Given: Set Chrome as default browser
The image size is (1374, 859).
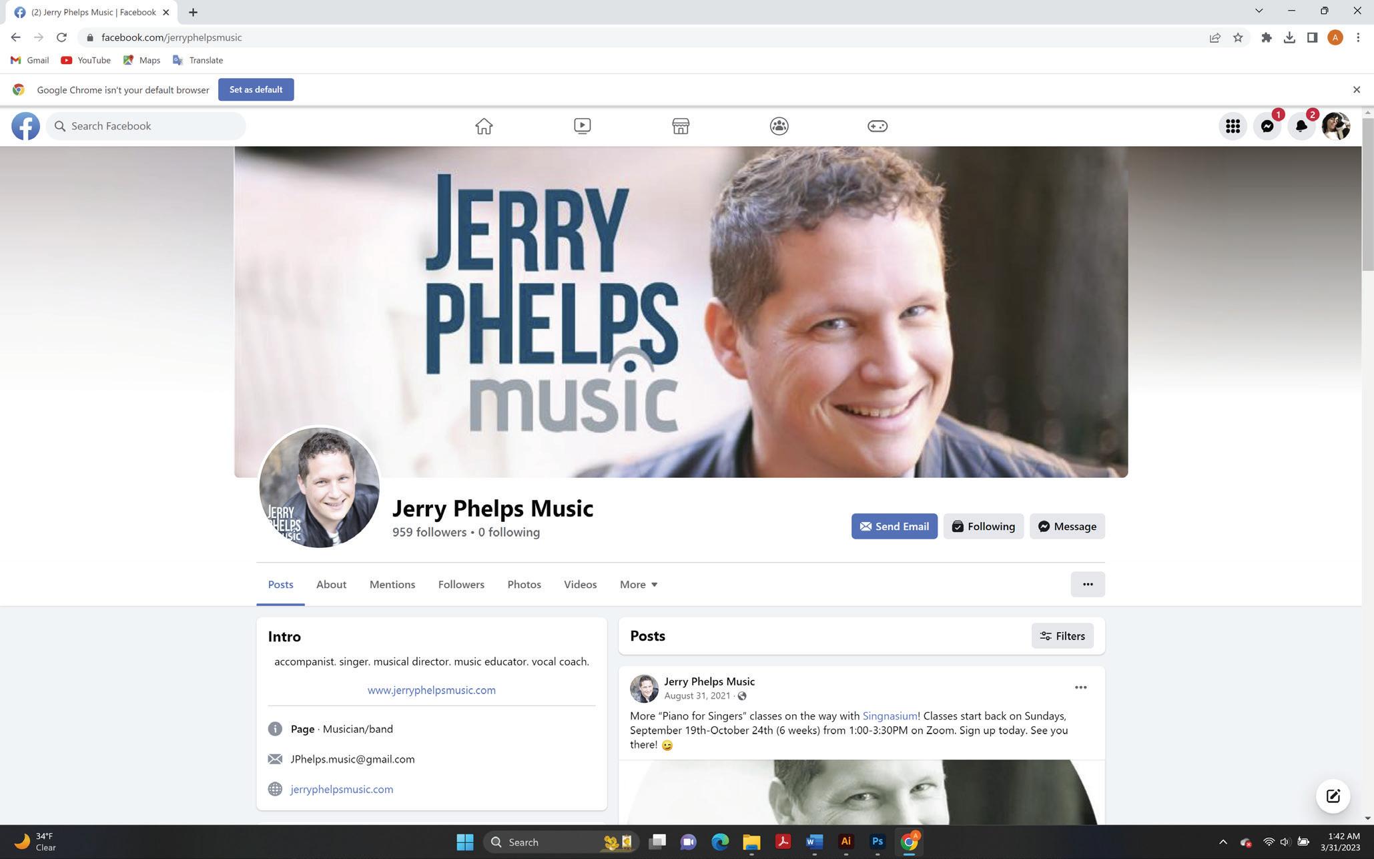Looking at the screenshot, I should tap(256, 89).
